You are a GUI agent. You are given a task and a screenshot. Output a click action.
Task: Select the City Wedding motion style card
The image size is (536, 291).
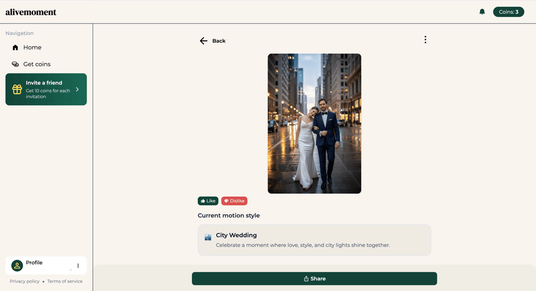point(314,240)
